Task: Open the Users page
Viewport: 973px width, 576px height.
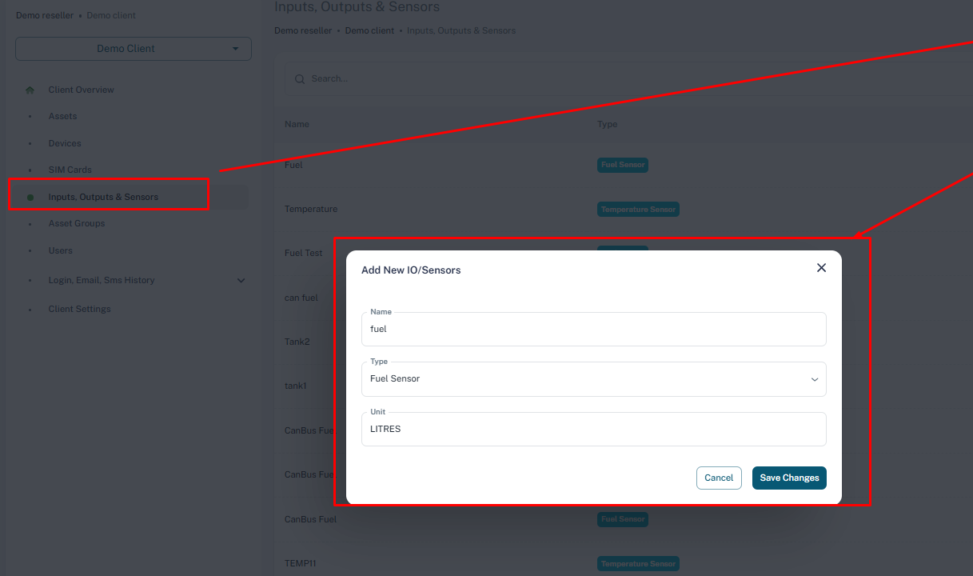Action: 60,251
